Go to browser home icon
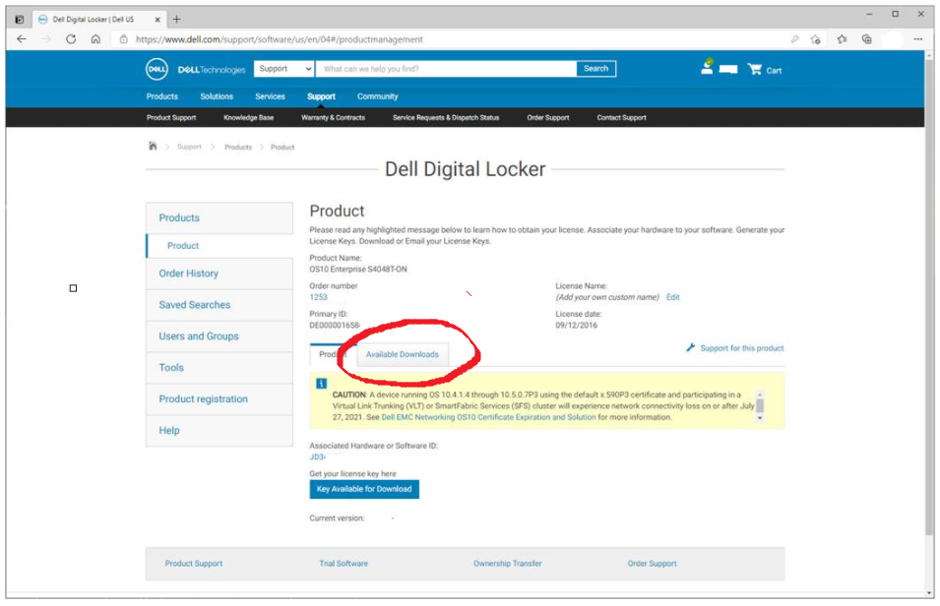The width and height of the screenshot is (940, 606). 95,39
